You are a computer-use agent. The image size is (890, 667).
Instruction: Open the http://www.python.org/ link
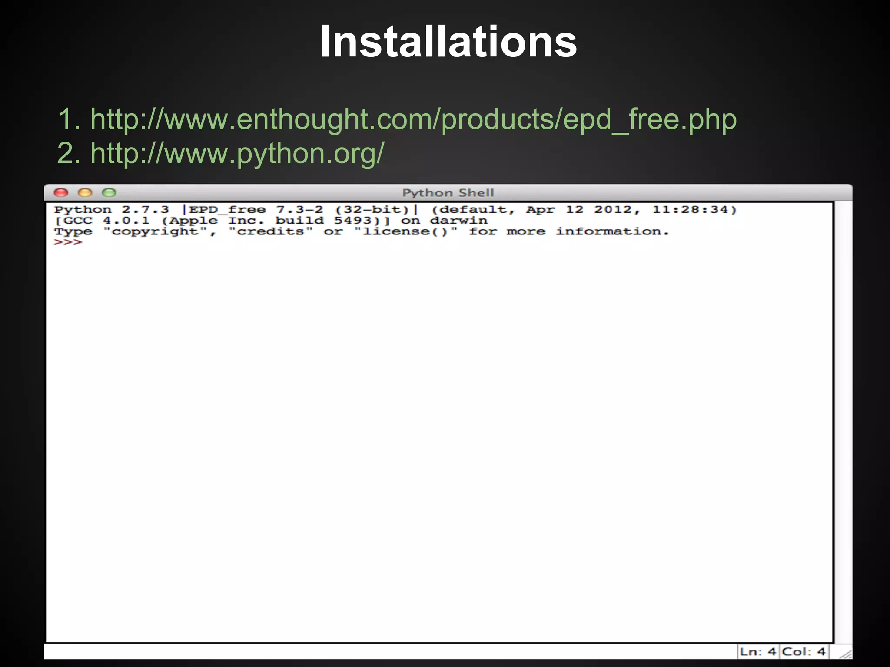[x=237, y=153]
